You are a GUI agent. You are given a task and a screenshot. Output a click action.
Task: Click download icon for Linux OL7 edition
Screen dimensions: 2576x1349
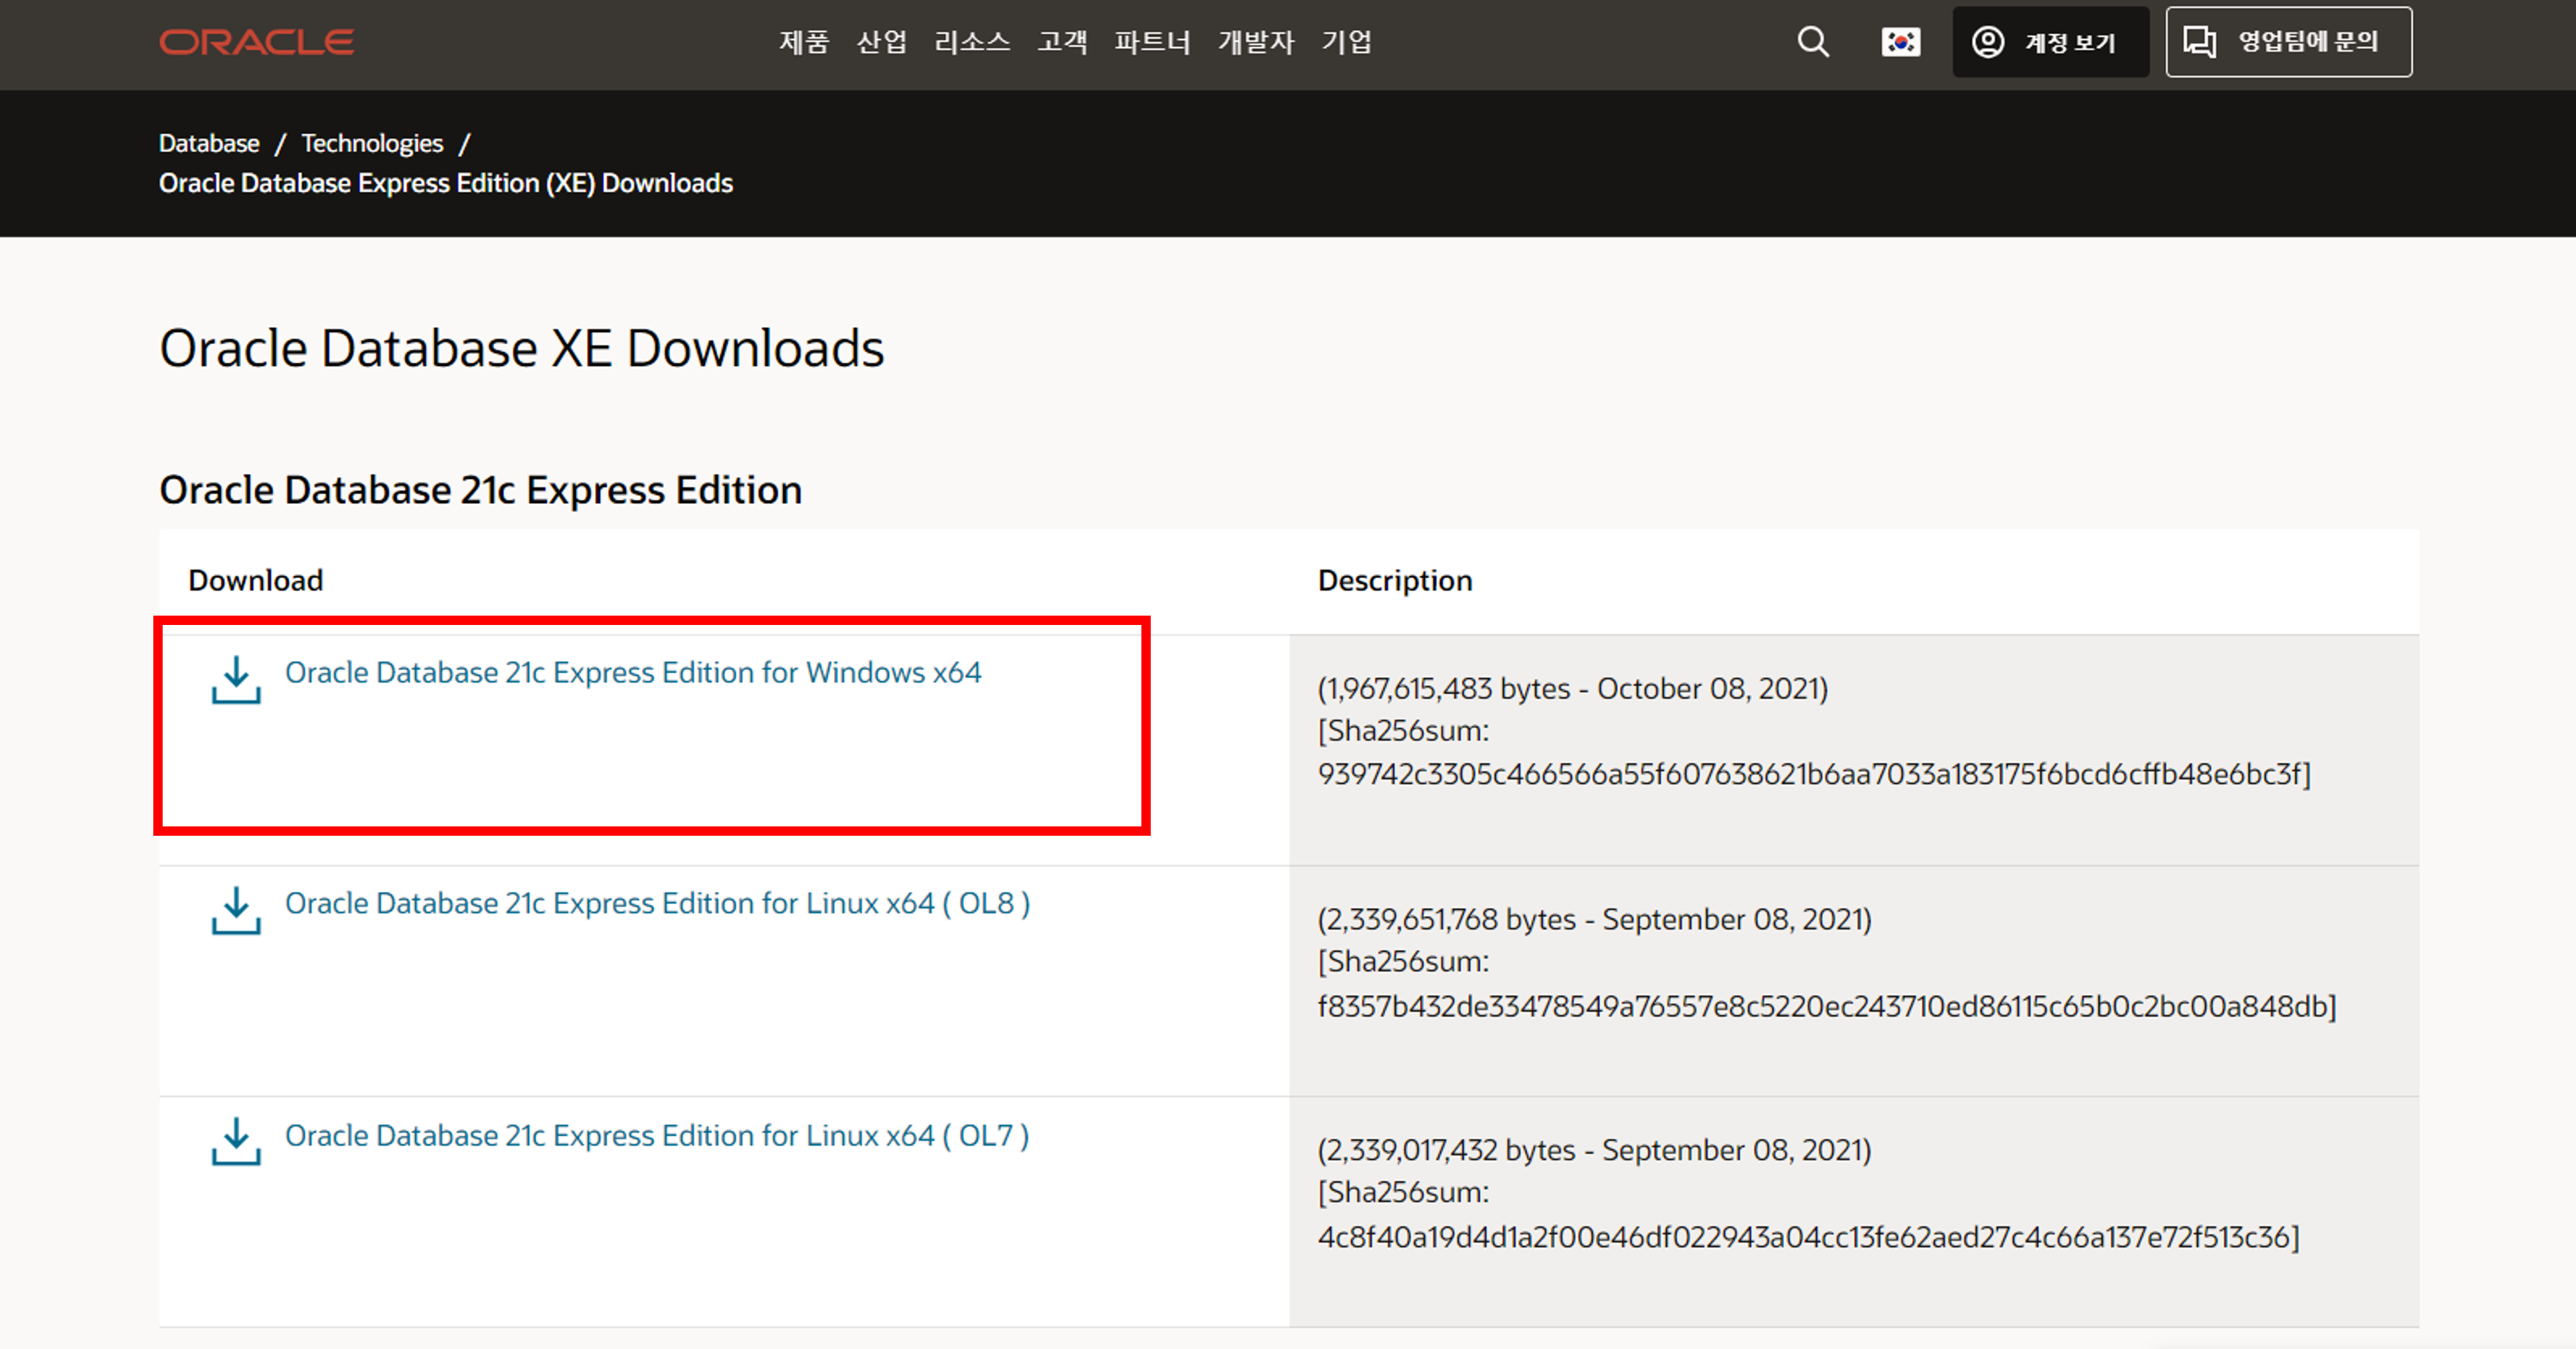point(236,1141)
